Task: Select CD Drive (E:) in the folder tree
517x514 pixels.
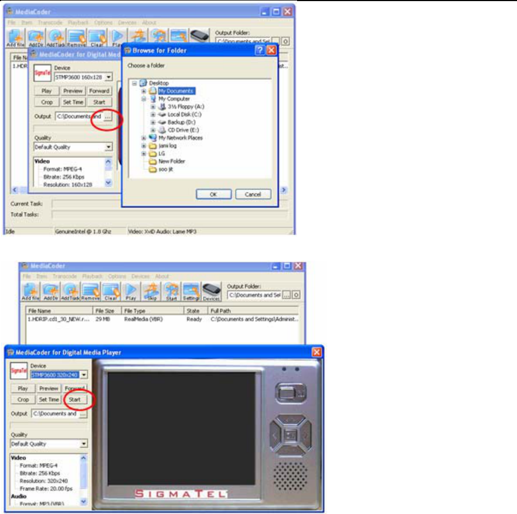Action: [x=183, y=130]
